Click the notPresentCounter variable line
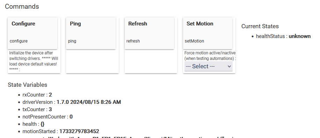This screenshot has height=138, width=320. coord(48,117)
